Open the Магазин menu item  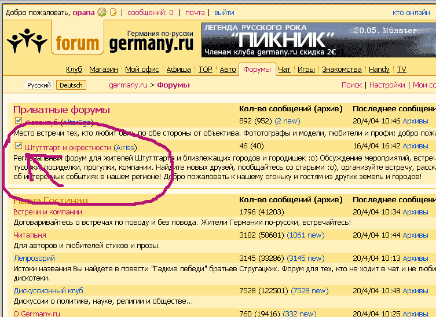104,70
